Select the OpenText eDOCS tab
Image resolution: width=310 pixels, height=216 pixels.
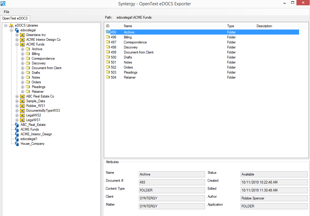[x=15, y=18]
